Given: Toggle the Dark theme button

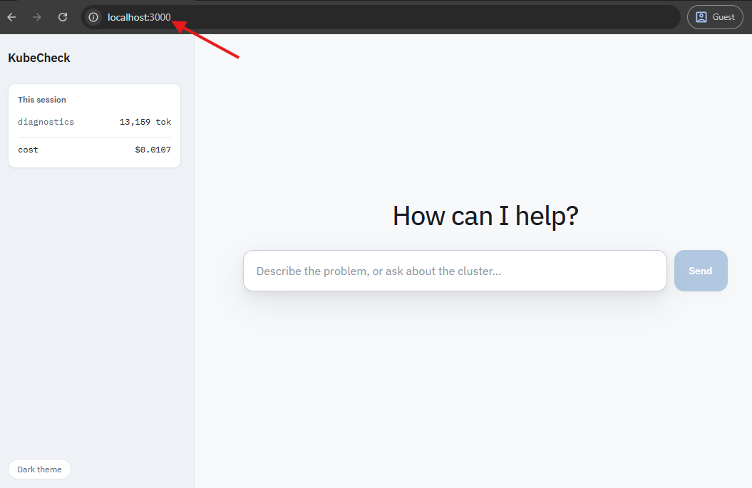Looking at the screenshot, I should click(39, 469).
